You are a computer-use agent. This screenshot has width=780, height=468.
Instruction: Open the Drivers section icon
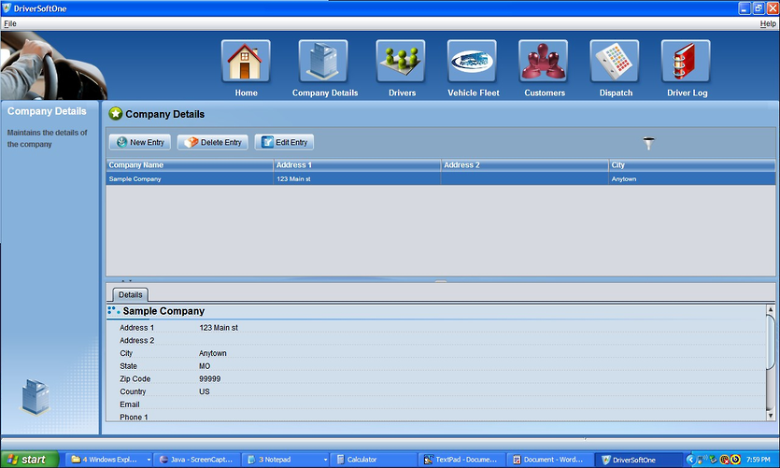(401, 63)
